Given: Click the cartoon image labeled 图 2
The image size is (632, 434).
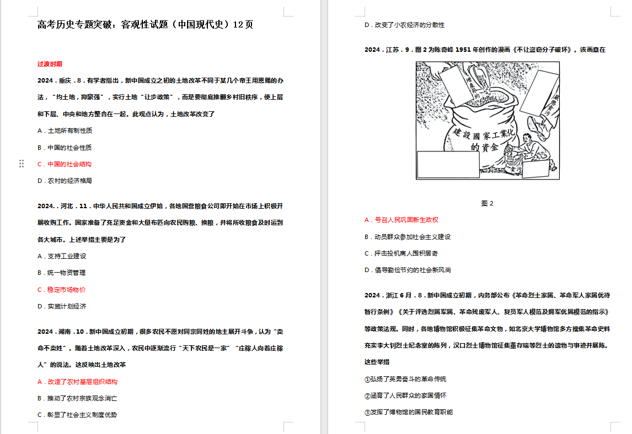Looking at the screenshot, I should (488, 121).
